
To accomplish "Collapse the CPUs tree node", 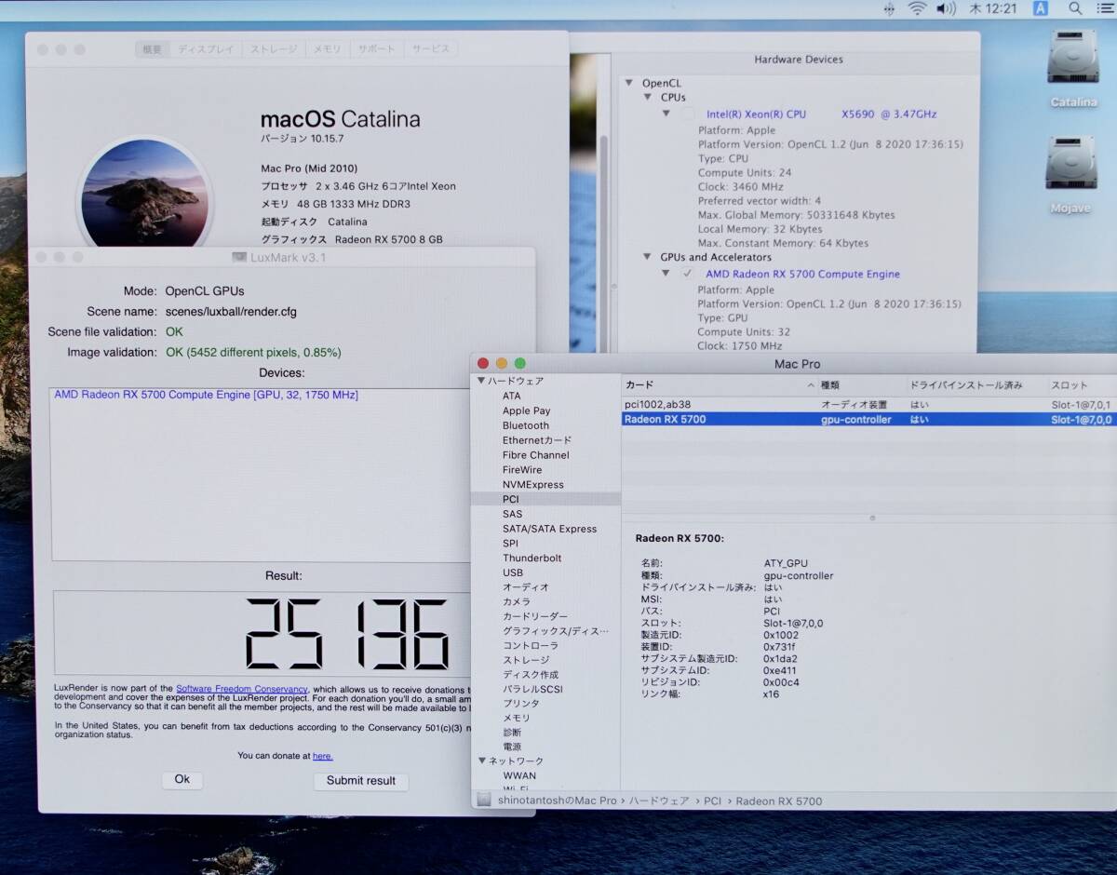I will pos(649,97).
